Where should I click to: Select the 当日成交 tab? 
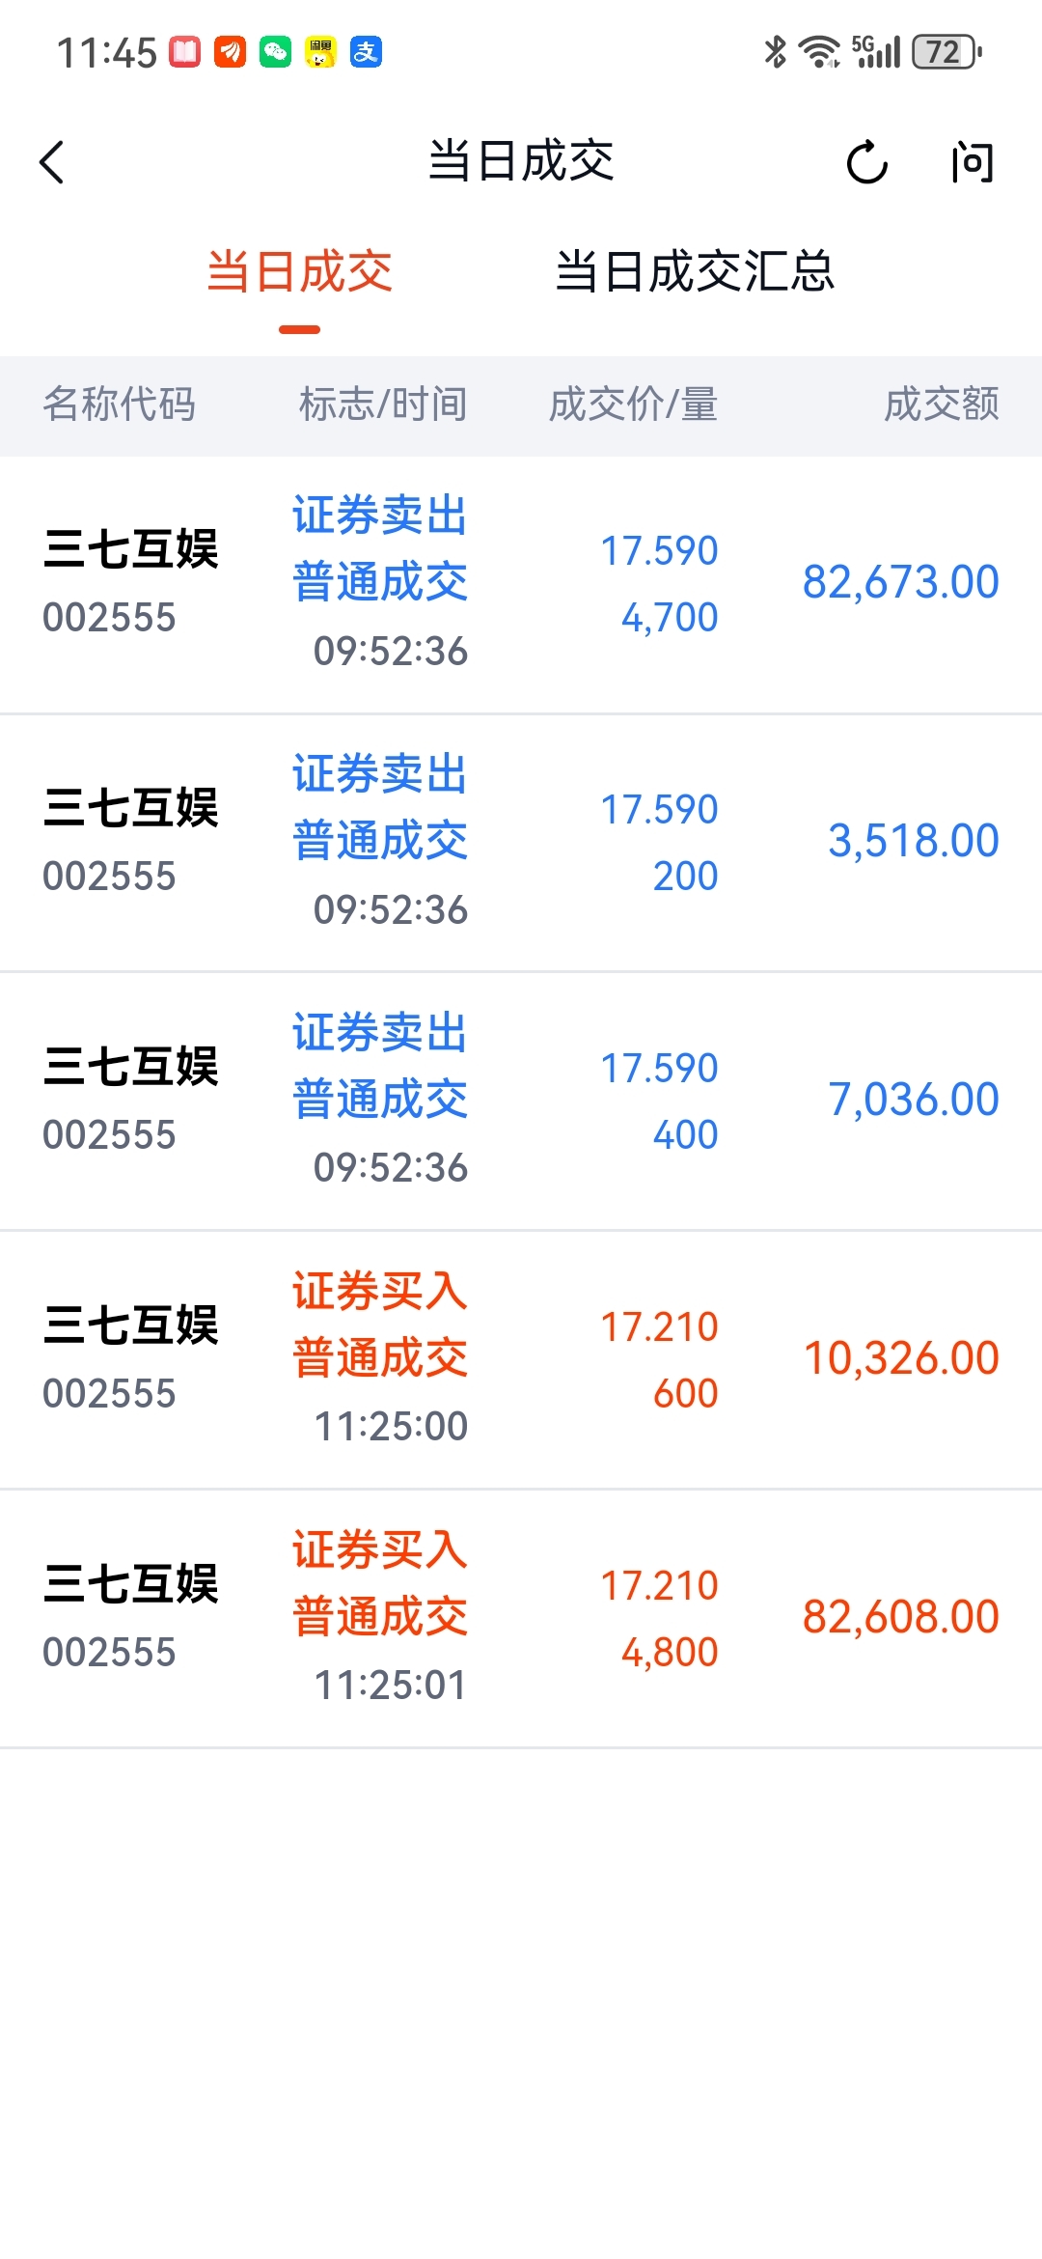tap(299, 271)
